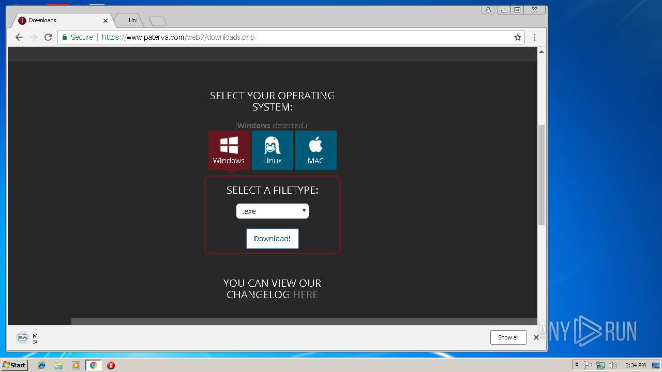Select the MAC operating system tile
Image resolution: width=662 pixels, height=372 pixels.
[x=315, y=150]
